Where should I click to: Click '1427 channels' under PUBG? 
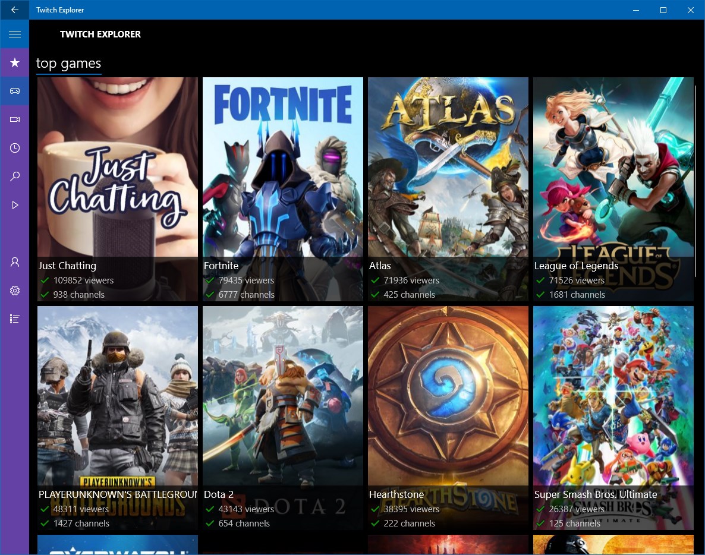(x=81, y=524)
